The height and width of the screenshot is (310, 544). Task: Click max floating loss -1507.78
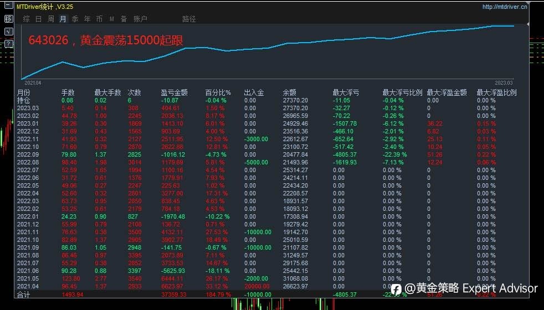pyautogui.click(x=345, y=123)
